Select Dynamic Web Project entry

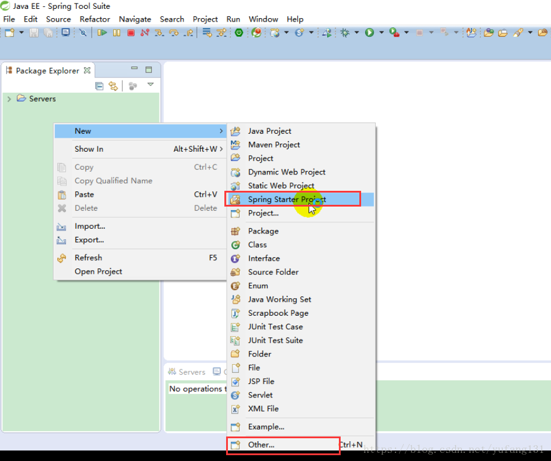point(301,172)
